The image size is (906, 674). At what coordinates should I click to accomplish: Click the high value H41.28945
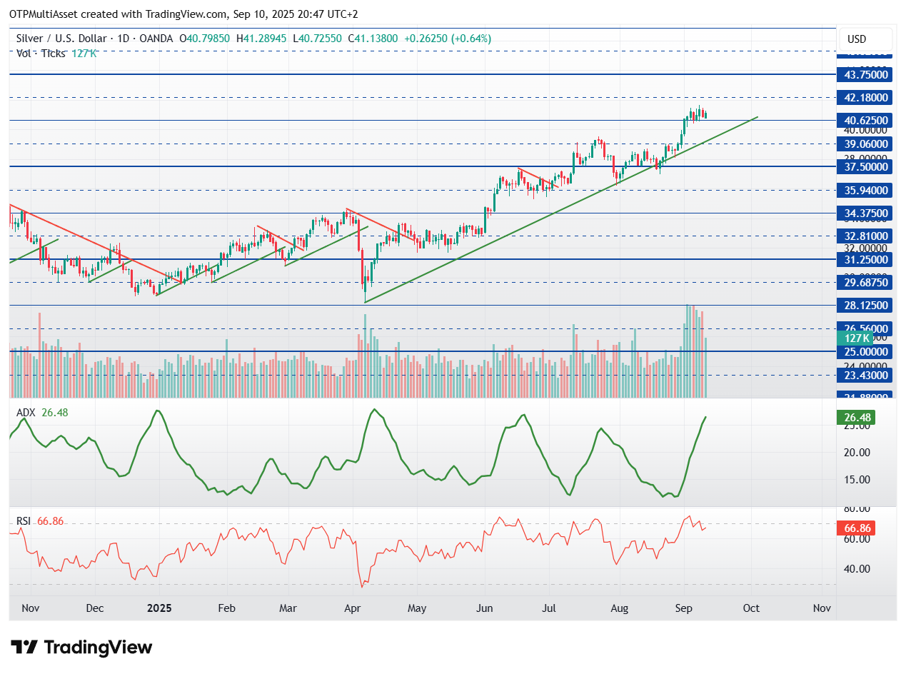(263, 39)
